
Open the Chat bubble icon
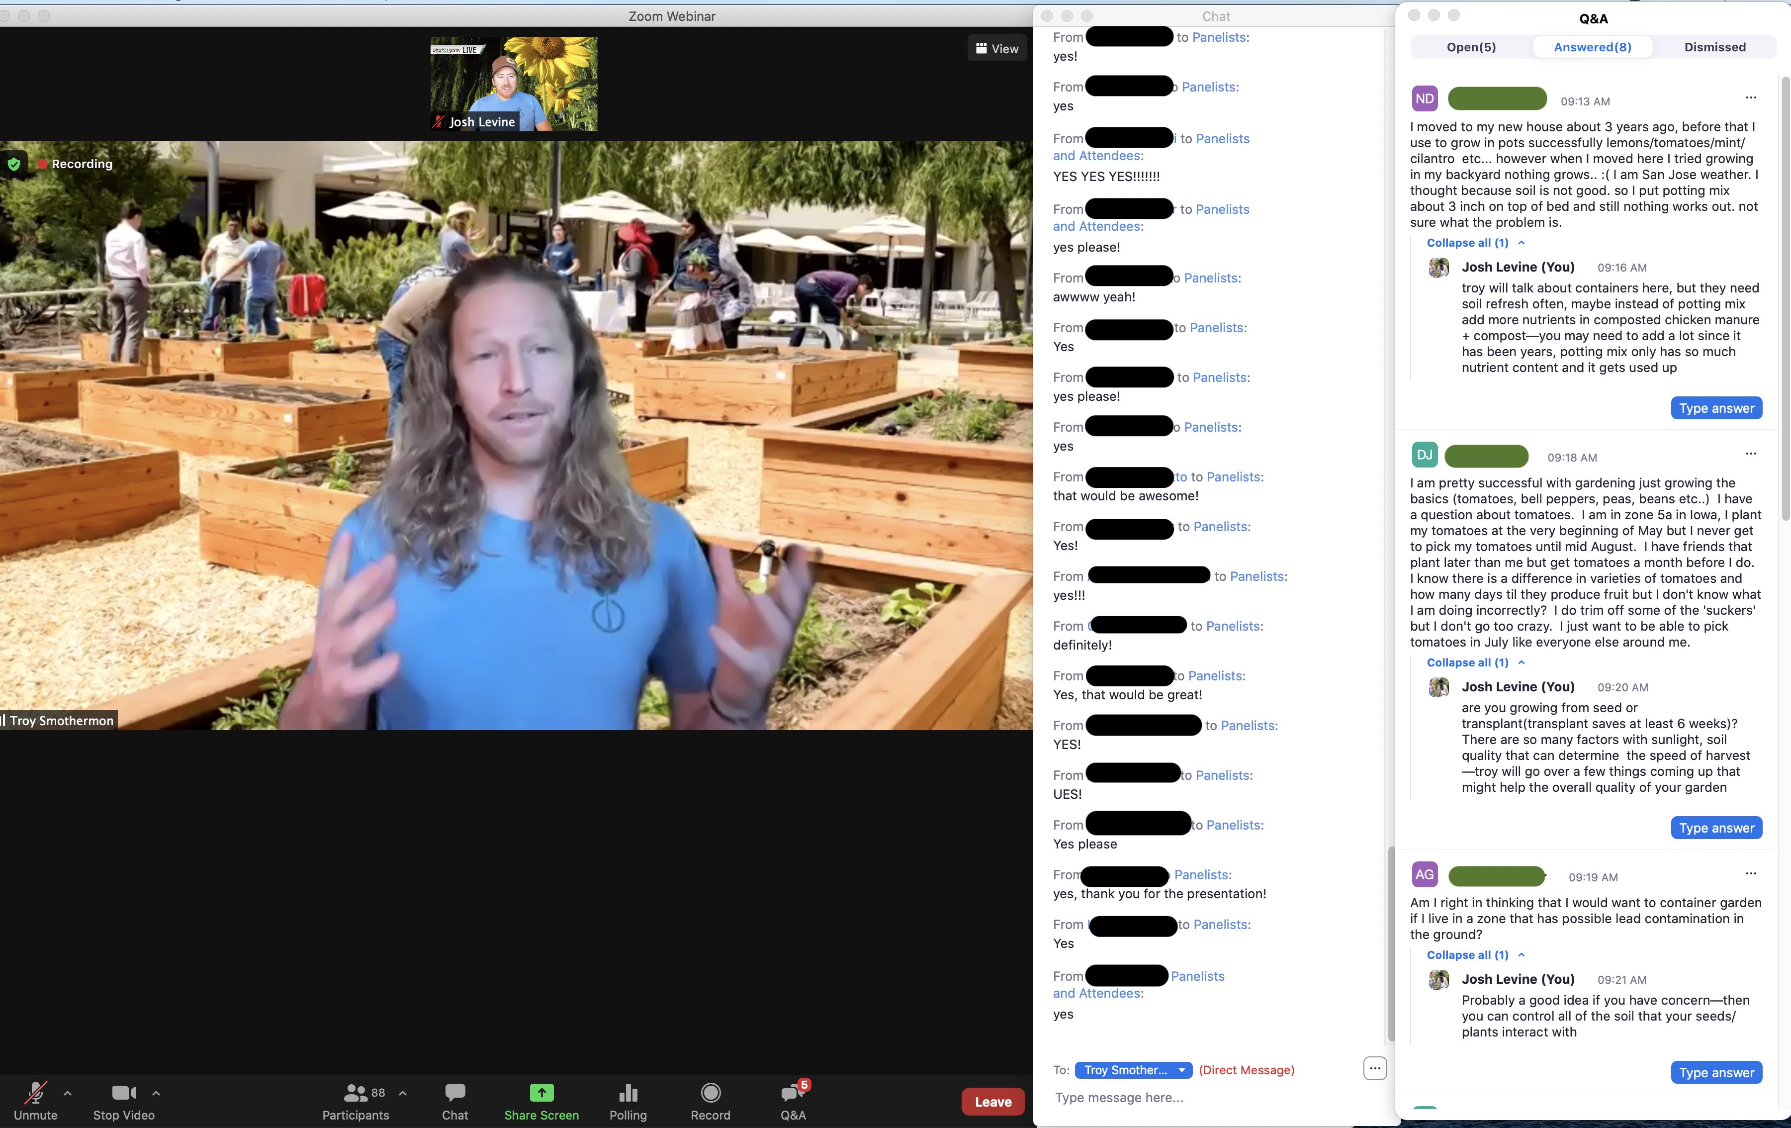(454, 1092)
